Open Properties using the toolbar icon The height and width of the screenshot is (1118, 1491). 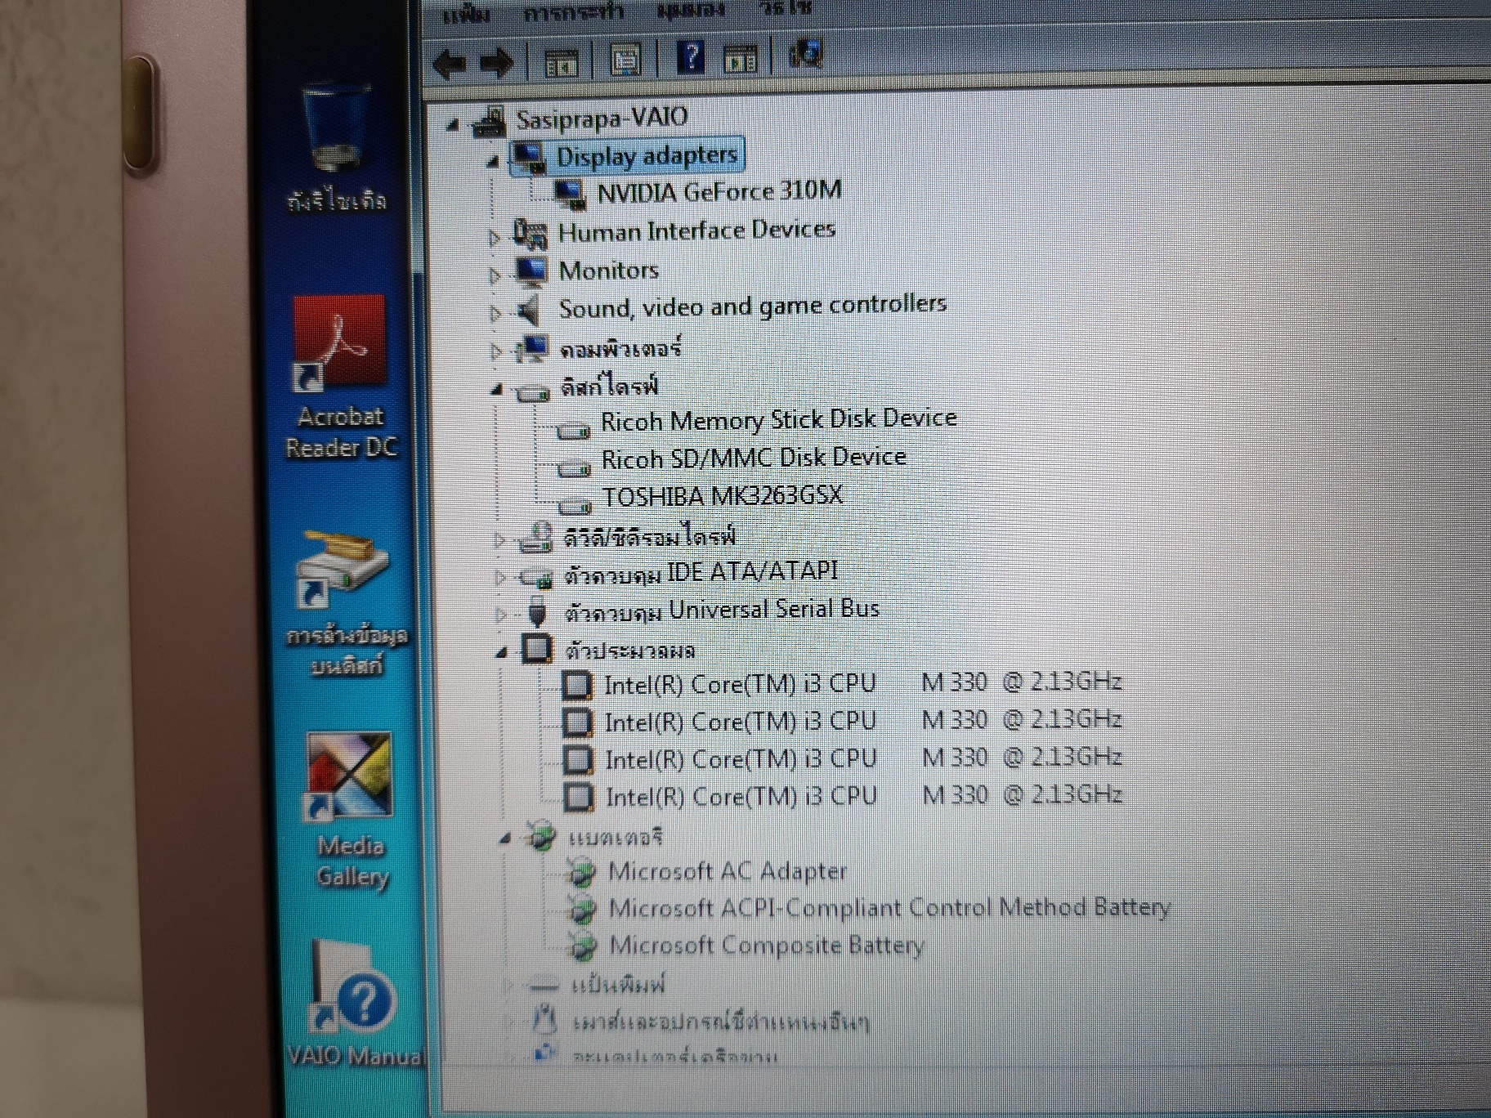626,60
